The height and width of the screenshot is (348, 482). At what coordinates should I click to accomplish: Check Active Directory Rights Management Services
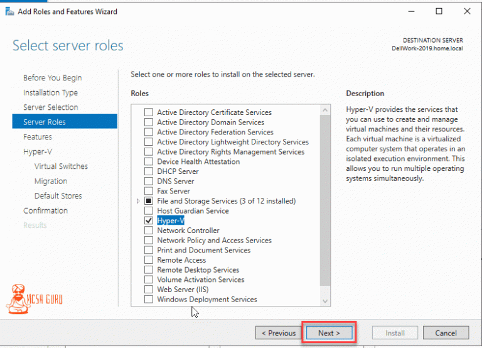tap(149, 151)
